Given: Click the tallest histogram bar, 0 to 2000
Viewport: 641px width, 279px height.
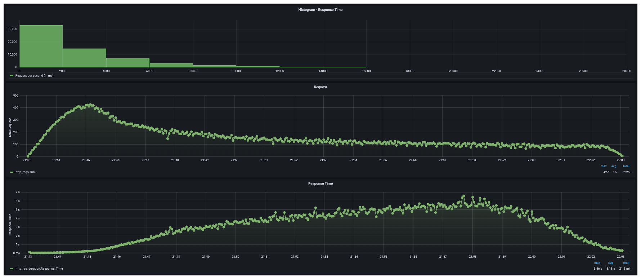Looking at the screenshot, I should pyautogui.click(x=41, y=46).
